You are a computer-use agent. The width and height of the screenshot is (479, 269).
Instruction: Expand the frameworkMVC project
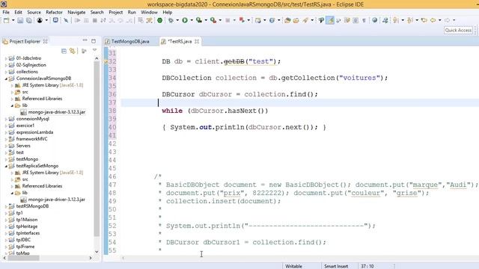point(6,139)
